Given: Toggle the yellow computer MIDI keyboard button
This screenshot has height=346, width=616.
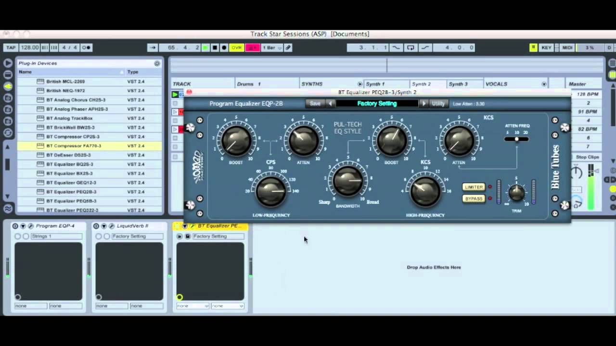Looking at the screenshot, I should [x=533, y=48].
